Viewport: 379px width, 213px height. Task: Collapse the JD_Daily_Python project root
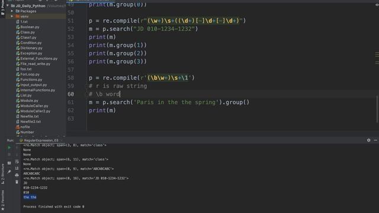tap(8, 5)
